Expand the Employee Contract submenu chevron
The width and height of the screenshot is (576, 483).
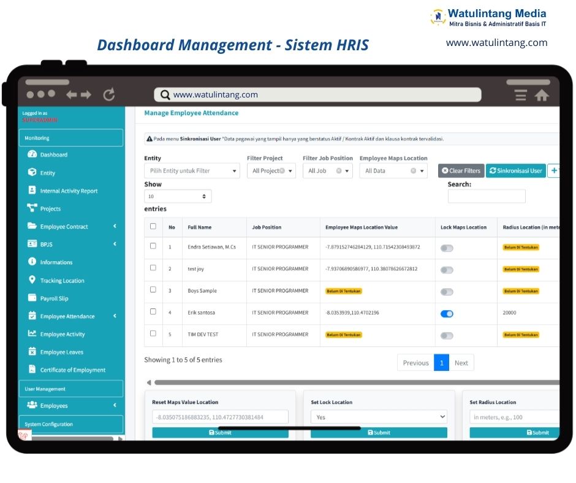tap(115, 226)
